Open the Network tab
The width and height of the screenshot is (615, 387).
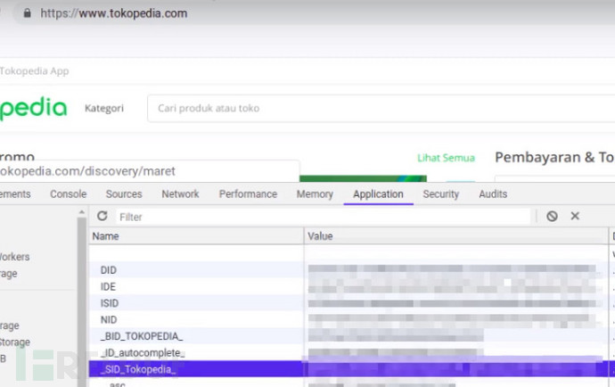(x=180, y=193)
